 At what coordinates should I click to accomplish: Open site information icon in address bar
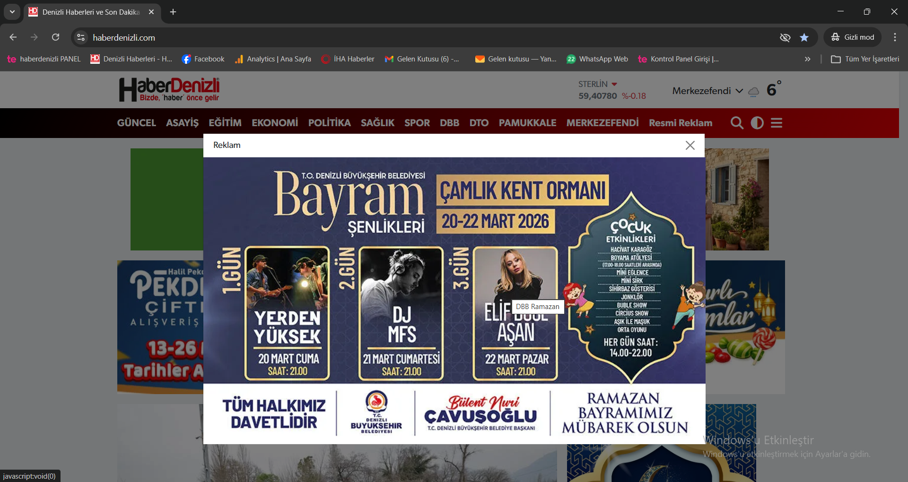[81, 37]
